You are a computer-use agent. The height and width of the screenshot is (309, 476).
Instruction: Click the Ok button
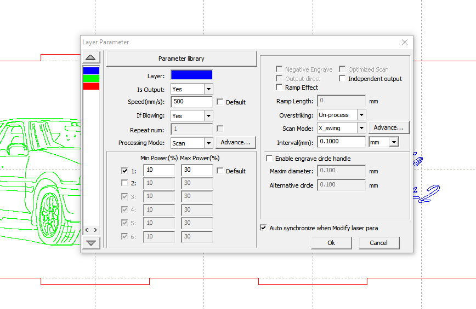[331, 243]
